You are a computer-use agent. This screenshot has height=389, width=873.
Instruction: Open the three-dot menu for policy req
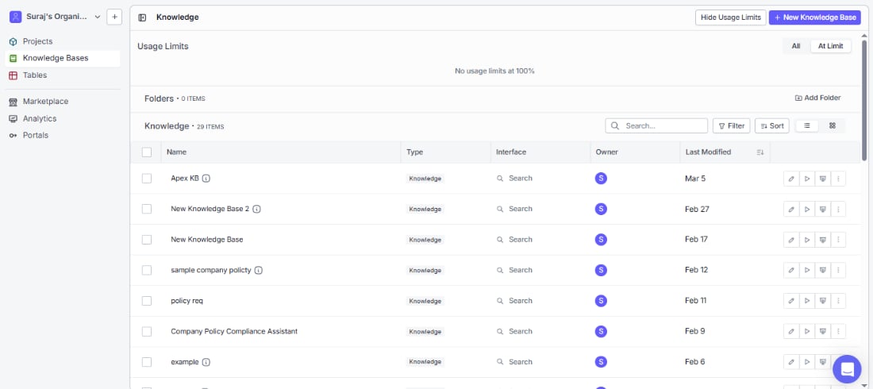(838, 301)
